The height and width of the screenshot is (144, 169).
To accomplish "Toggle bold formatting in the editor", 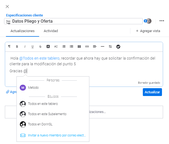I will (17, 47).
